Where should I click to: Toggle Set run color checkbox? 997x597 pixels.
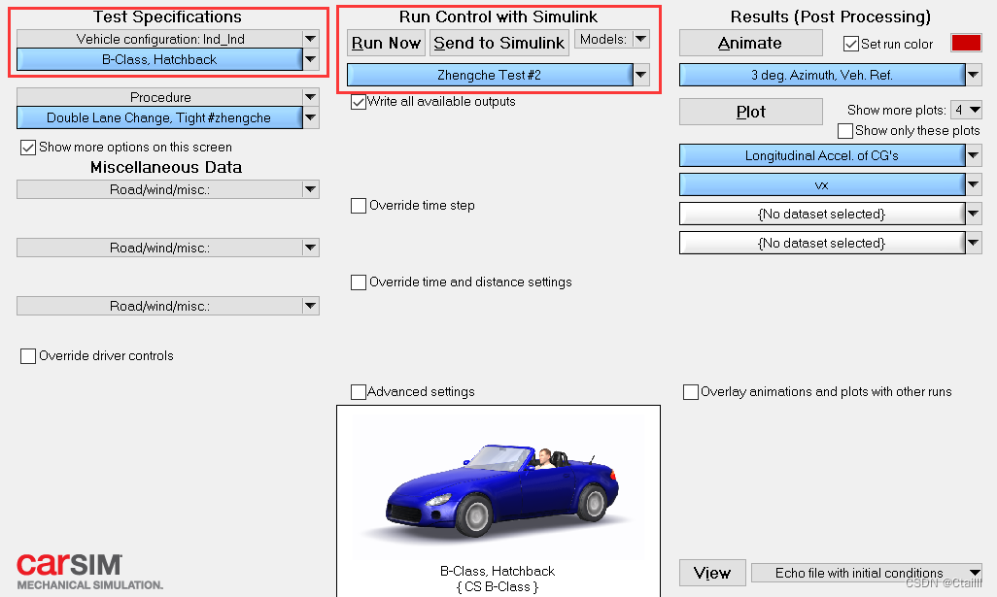coord(851,44)
